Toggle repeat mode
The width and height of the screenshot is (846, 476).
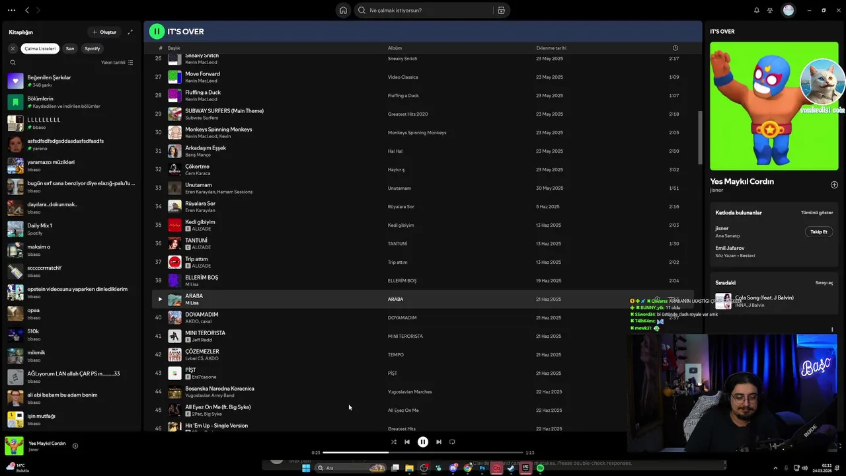click(452, 442)
